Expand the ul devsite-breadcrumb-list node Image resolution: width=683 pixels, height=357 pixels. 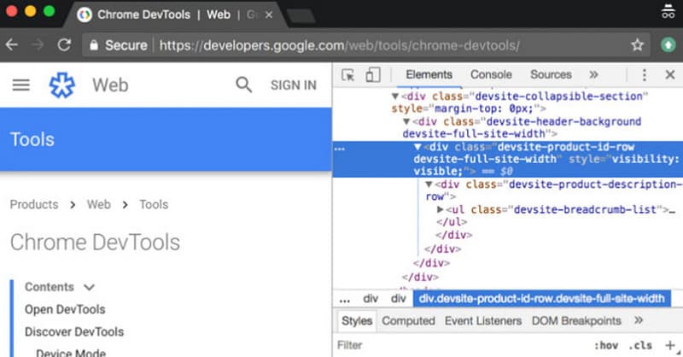click(441, 209)
